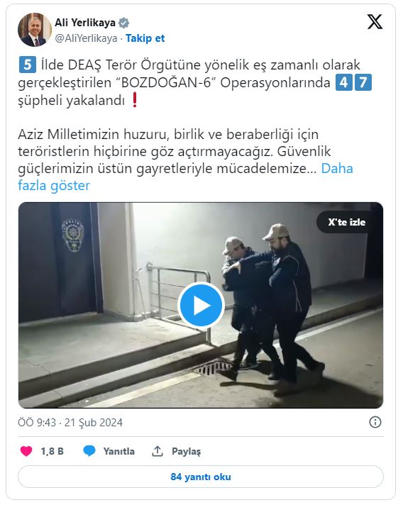Image resolution: width=403 pixels, height=505 pixels.
Task: Open Ali Yerlikaya's profile avatar
Action: point(35,30)
